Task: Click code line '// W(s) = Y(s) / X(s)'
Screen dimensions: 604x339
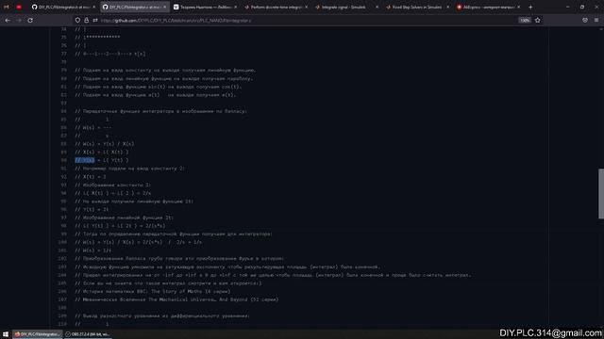Action: click(105, 144)
